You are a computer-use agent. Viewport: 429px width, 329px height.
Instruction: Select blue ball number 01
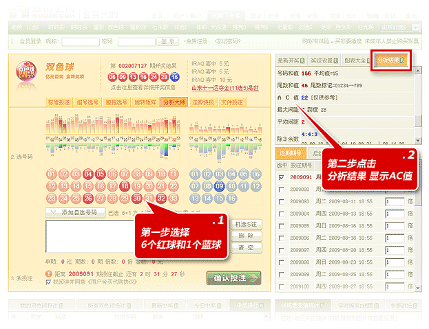coord(195,174)
